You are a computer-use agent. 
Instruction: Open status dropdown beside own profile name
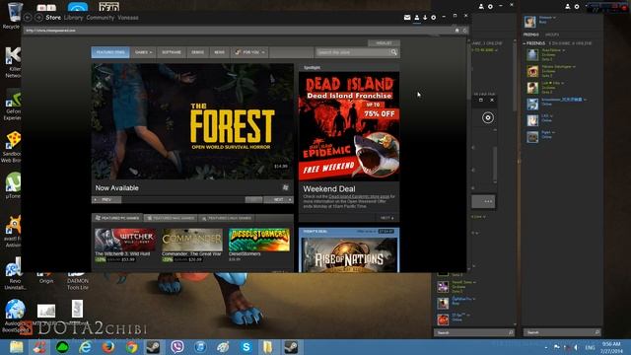pyautogui.click(x=554, y=18)
